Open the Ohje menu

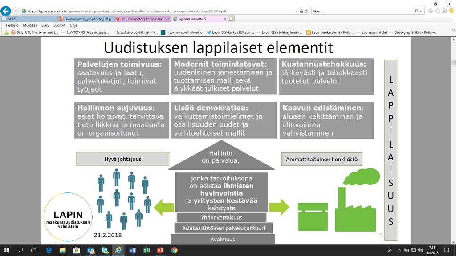click(x=73, y=25)
